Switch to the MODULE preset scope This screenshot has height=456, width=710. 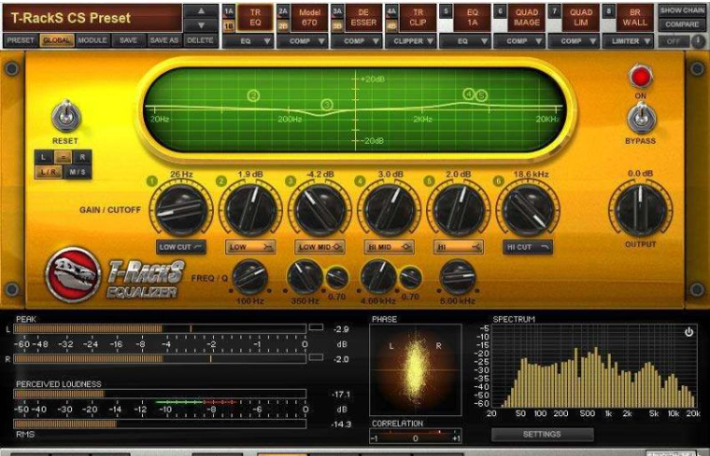pyautogui.click(x=93, y=41)
